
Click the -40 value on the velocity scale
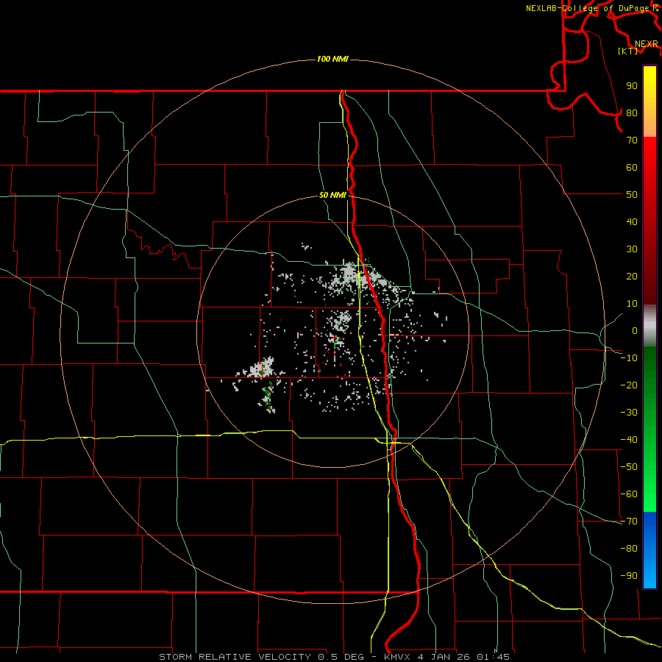[x=629, y=440]
